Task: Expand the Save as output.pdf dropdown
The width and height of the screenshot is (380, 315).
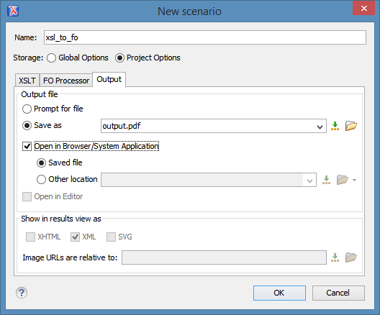Action: (x=320, y=127)
